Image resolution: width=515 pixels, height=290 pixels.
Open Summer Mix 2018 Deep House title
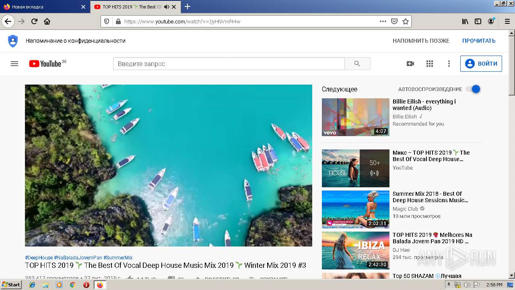[x=431, y=197]
